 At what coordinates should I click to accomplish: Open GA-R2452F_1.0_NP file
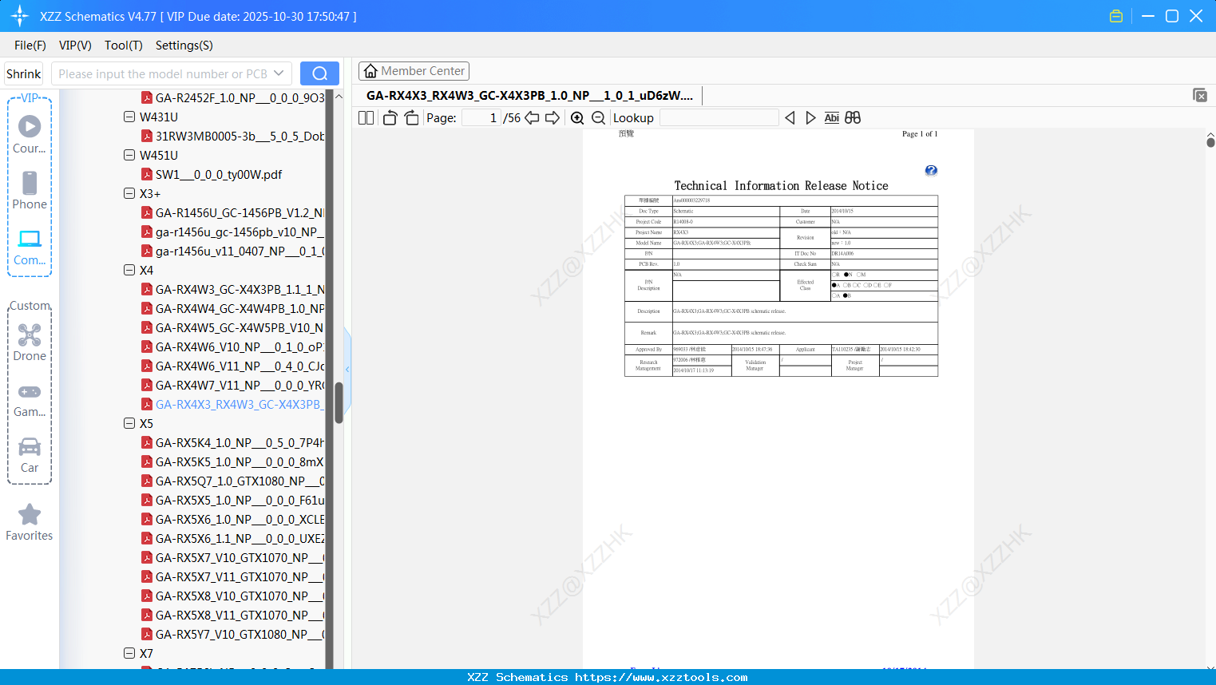coord(240,97)
